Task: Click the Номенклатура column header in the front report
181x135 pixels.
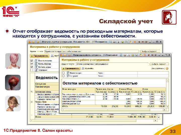Action: click(69, 89)
